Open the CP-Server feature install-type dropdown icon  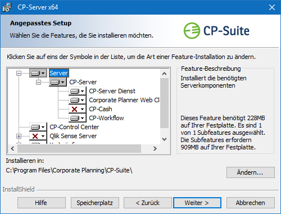pyautogui.click(x=58, y=82)
